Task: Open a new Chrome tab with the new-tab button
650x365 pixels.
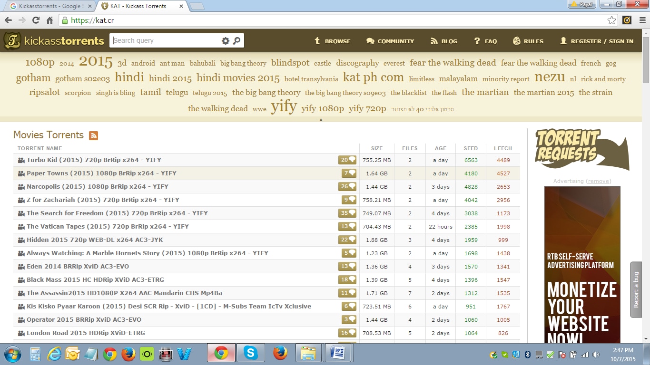Action: click(x=197, y=6)
